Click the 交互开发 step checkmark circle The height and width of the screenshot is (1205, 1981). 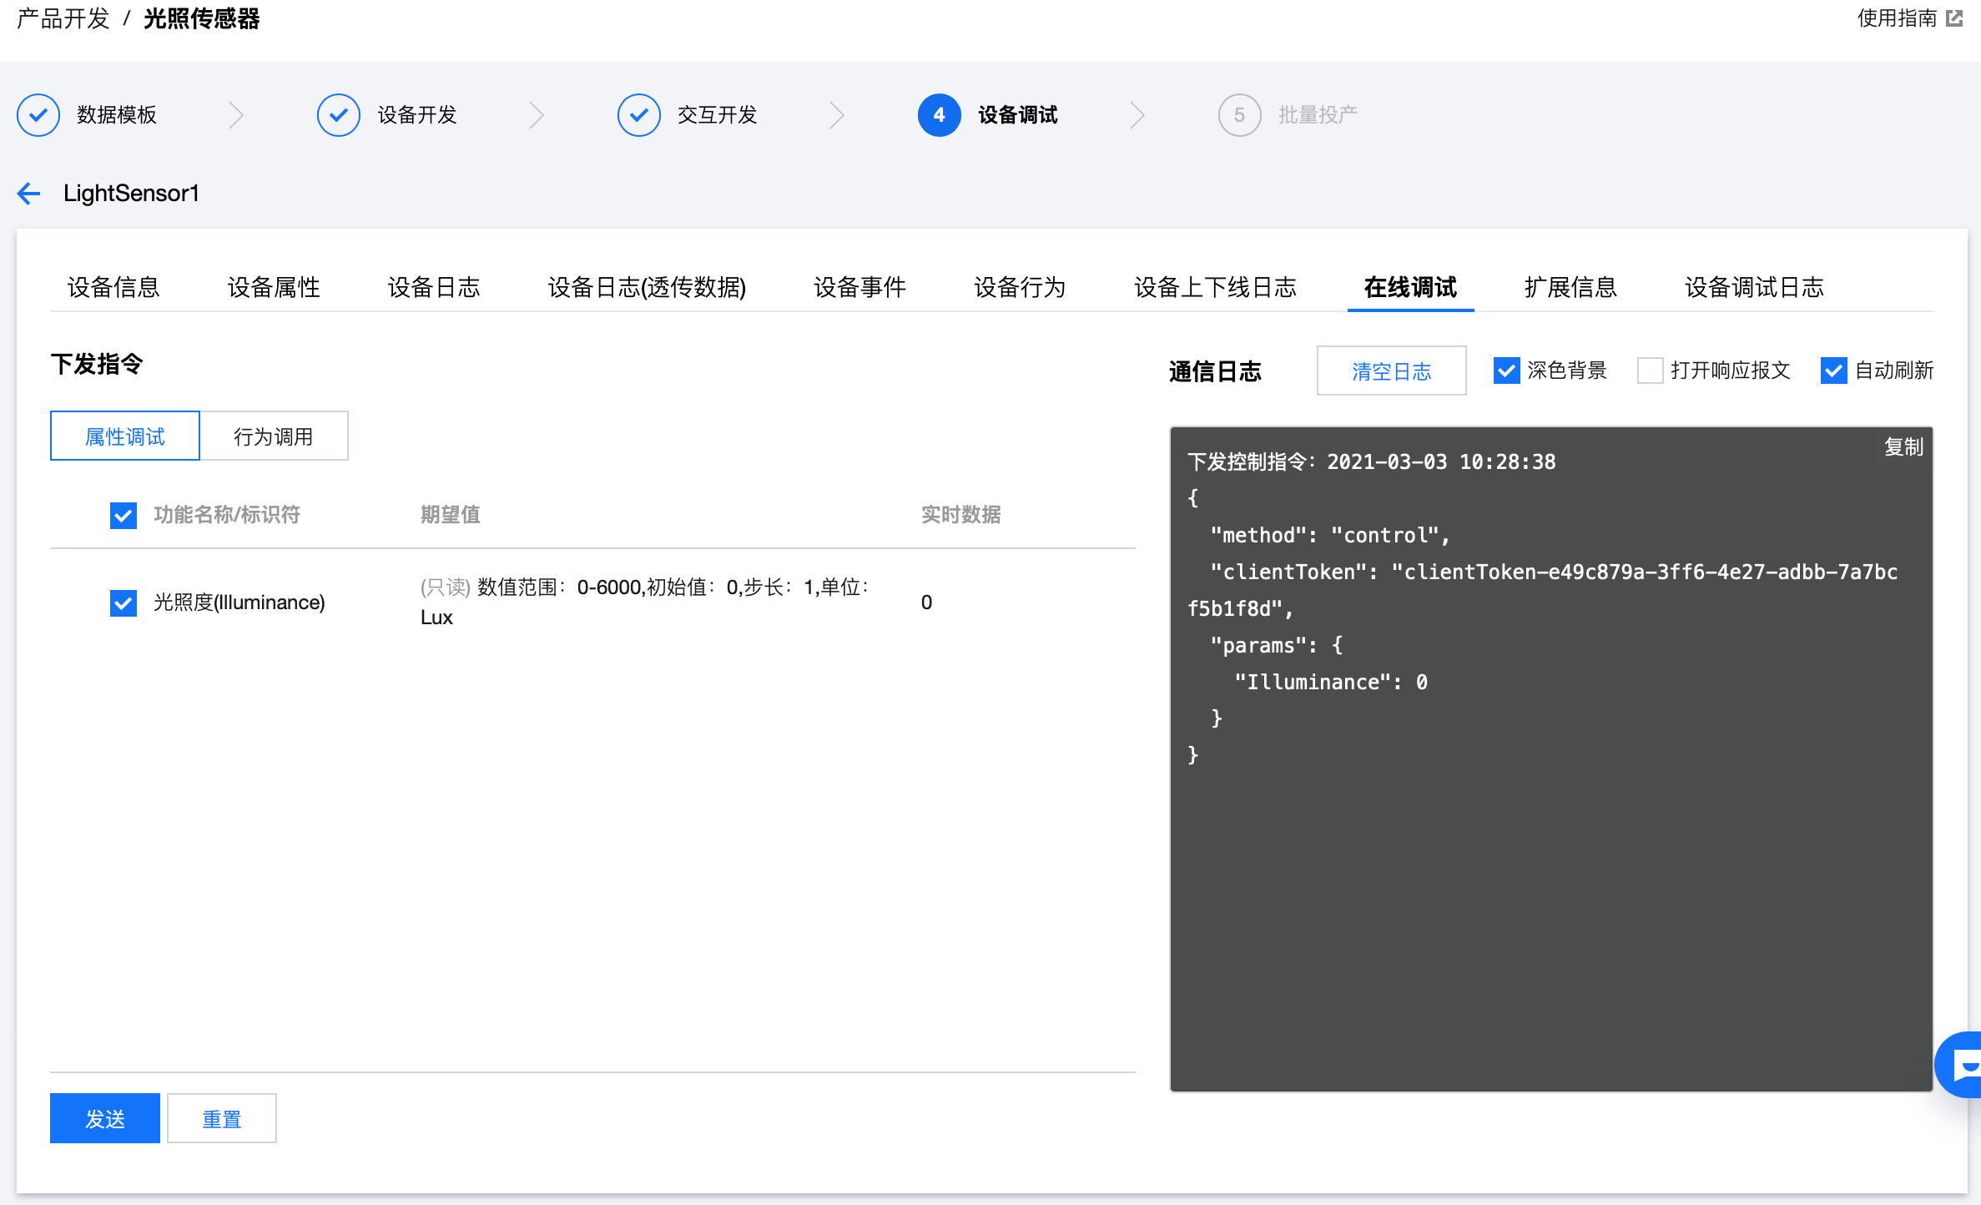tap(639, 115)
